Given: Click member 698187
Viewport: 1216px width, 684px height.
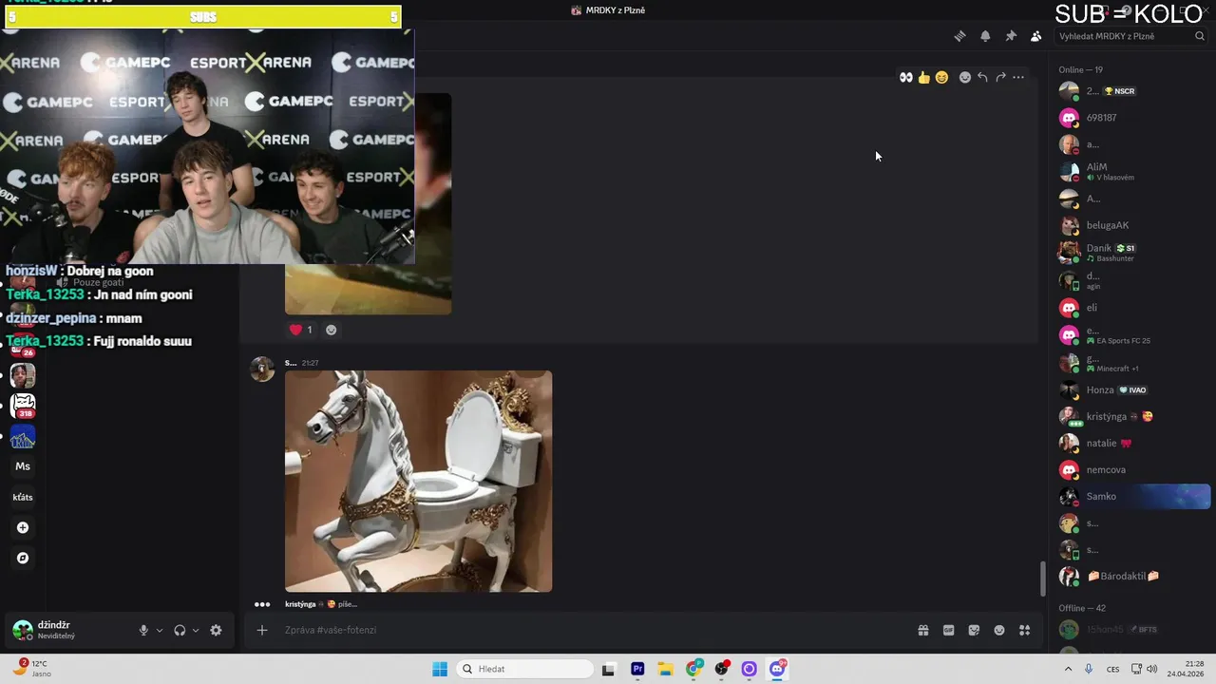Looking at the screenshot, I should 1134,118.
